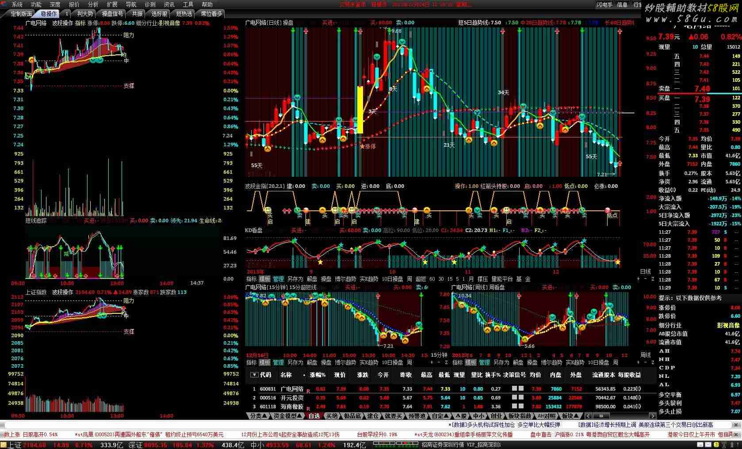The height and width of the screenshot is (449, 742).
Task: Click the R marker beside 海南橡胶
Action: pos(308,408)
